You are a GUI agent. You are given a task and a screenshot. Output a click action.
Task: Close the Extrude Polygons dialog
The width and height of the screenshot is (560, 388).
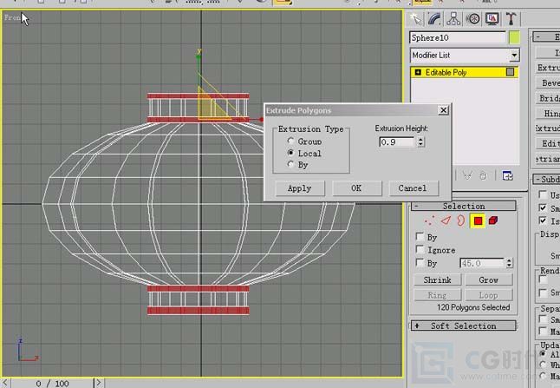443,110
